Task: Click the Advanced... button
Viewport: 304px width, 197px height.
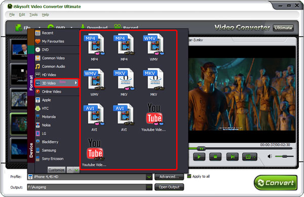Action: tap(169, 177)
